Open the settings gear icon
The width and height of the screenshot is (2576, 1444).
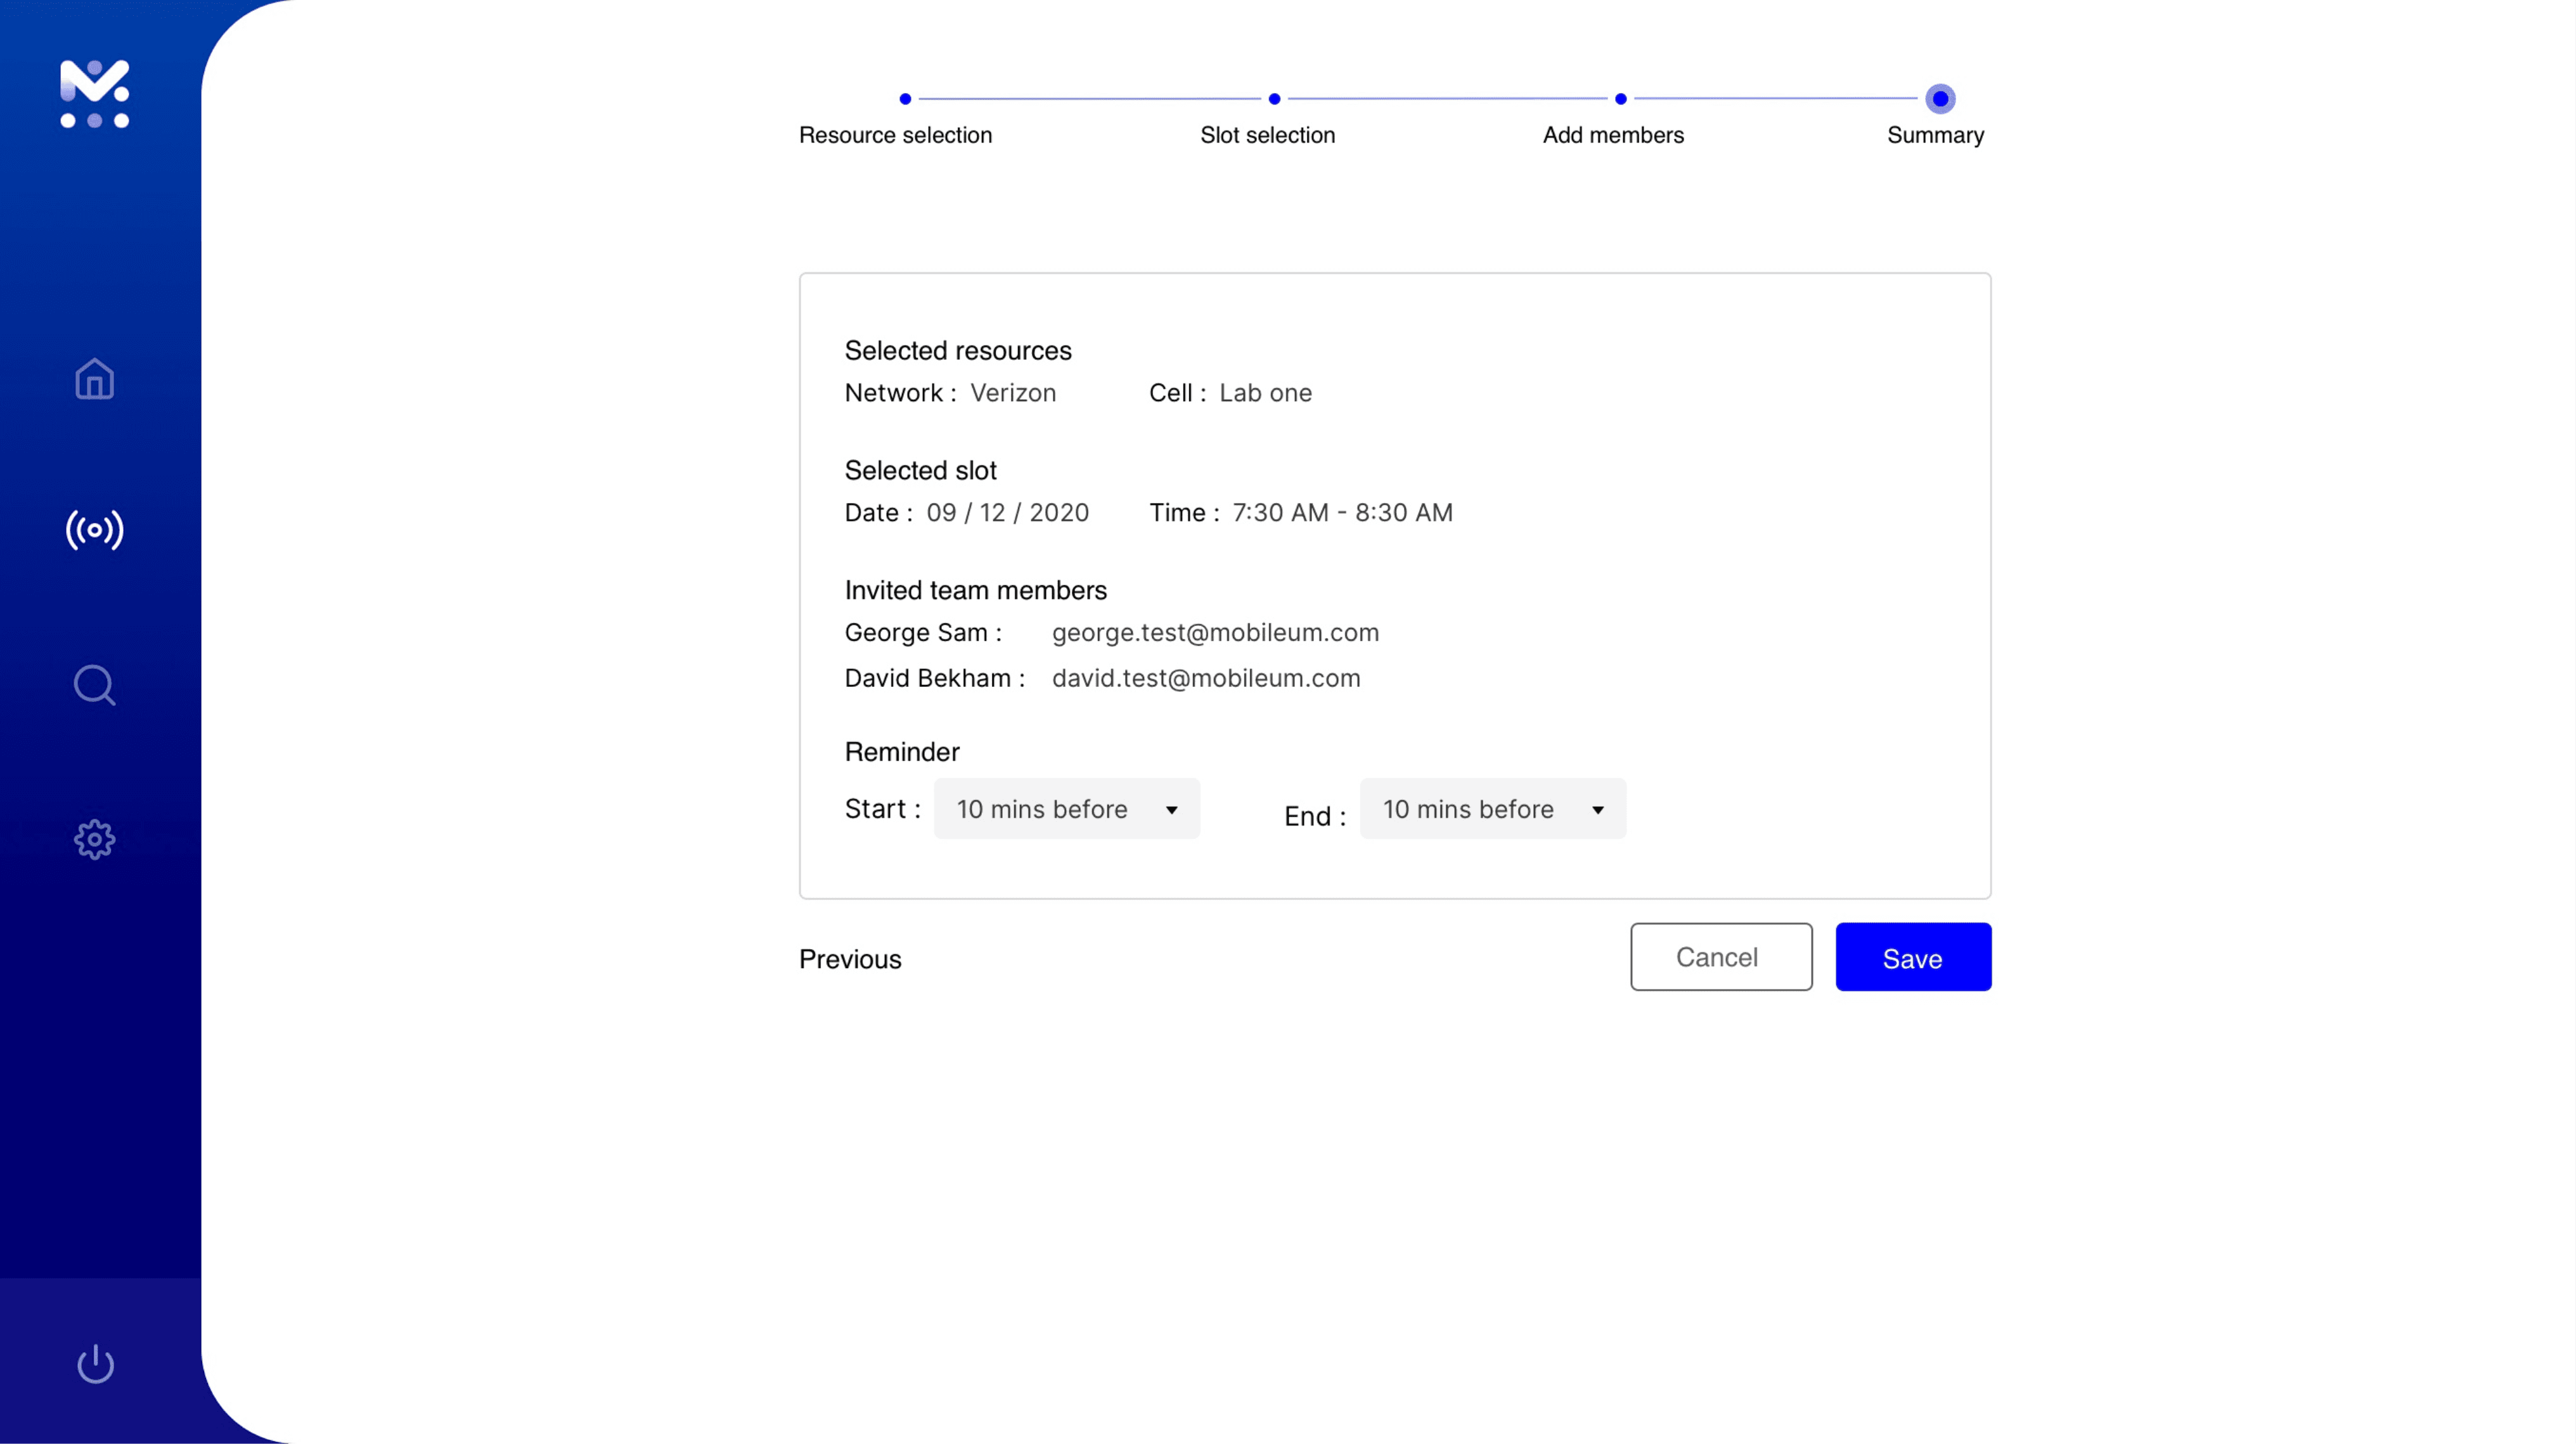(x=94, y=840)
